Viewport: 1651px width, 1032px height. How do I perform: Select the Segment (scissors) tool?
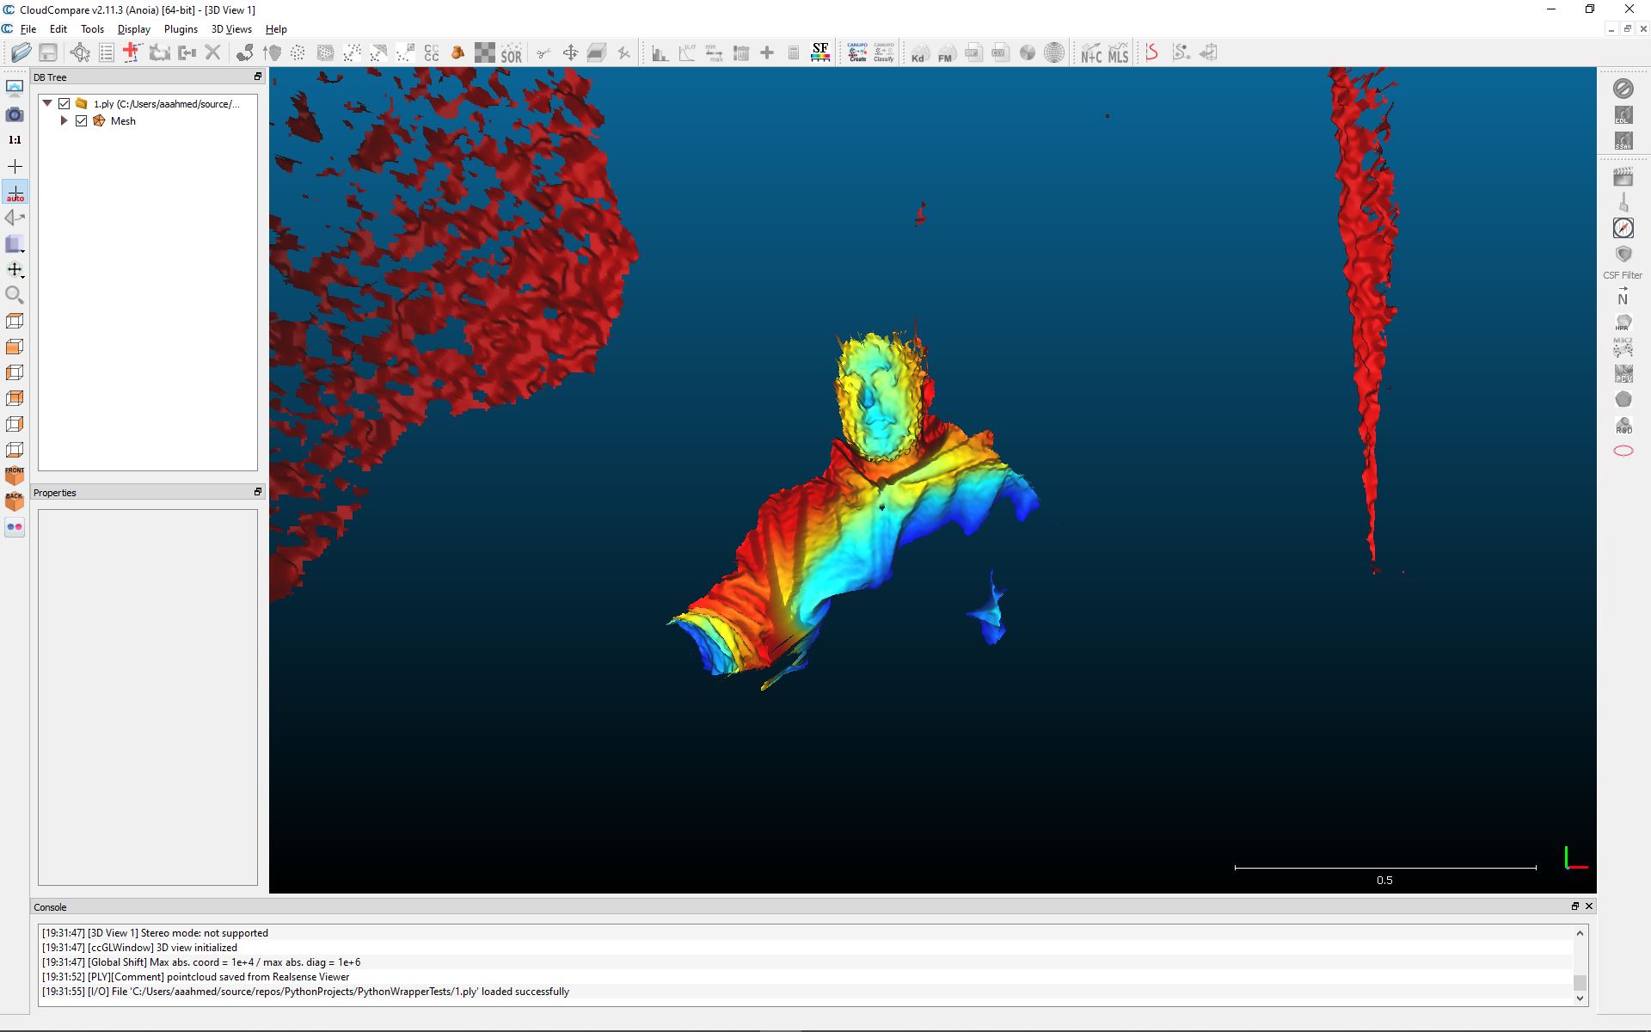coord(543,52)
